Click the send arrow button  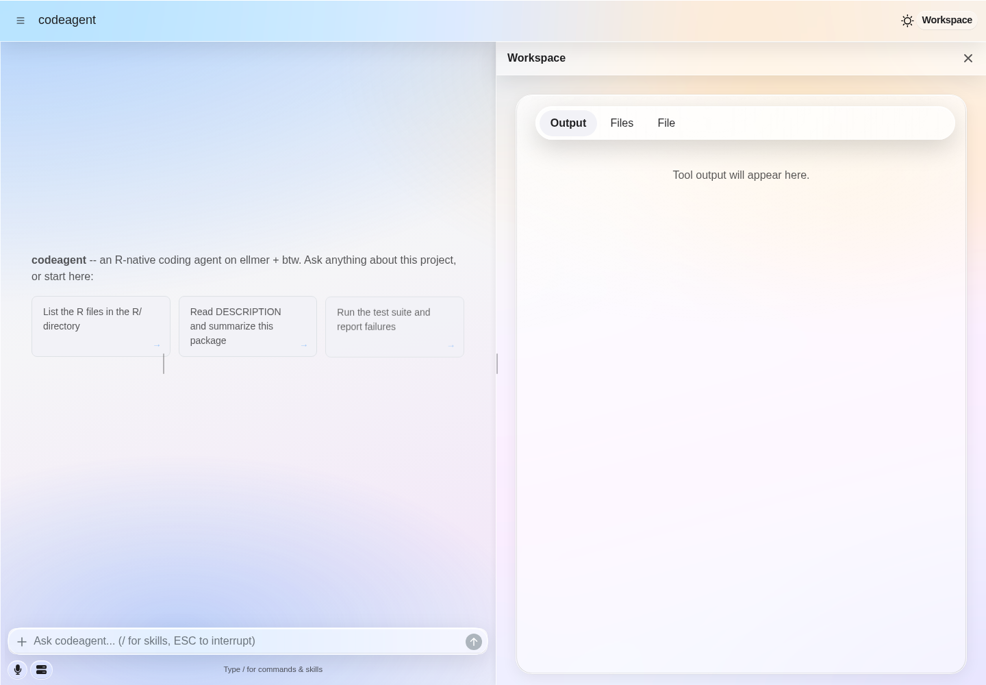click(474, 642)
